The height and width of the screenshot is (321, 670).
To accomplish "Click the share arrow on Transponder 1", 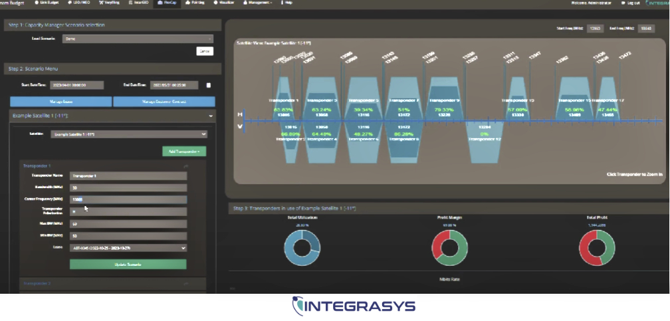I will (x=185, y=166).
